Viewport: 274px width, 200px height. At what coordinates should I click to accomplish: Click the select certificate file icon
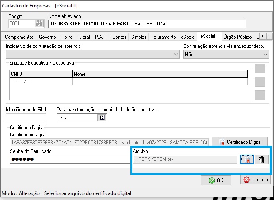pos(247,159)
